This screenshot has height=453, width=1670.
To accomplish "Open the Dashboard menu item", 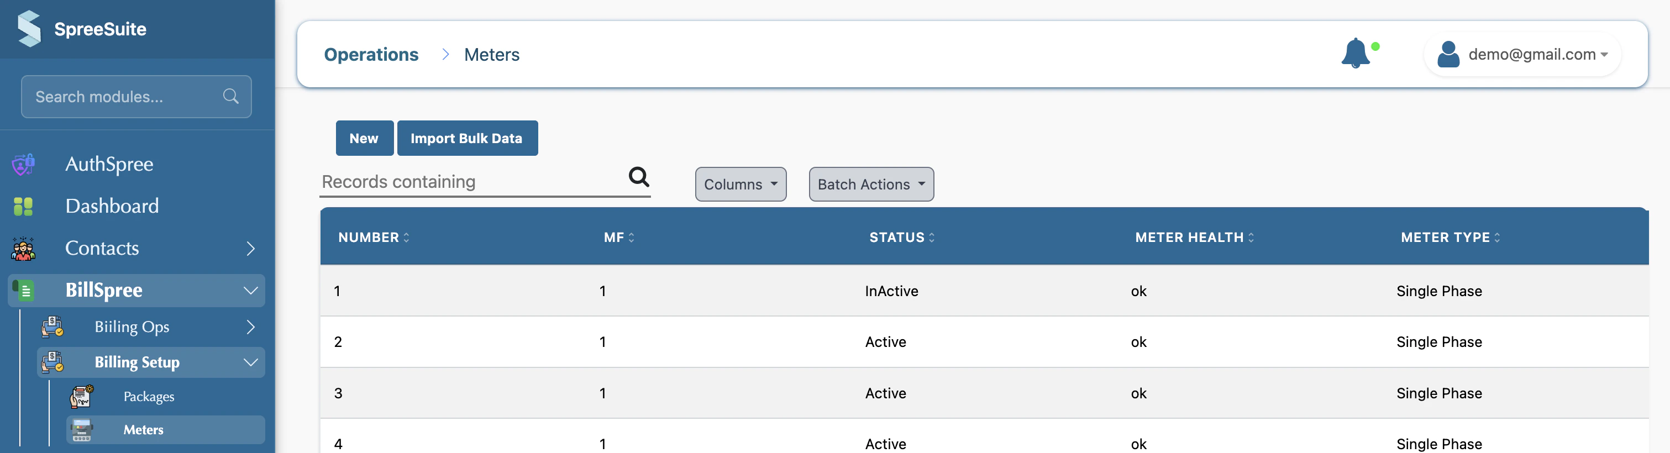I will (x=112, y=206).
